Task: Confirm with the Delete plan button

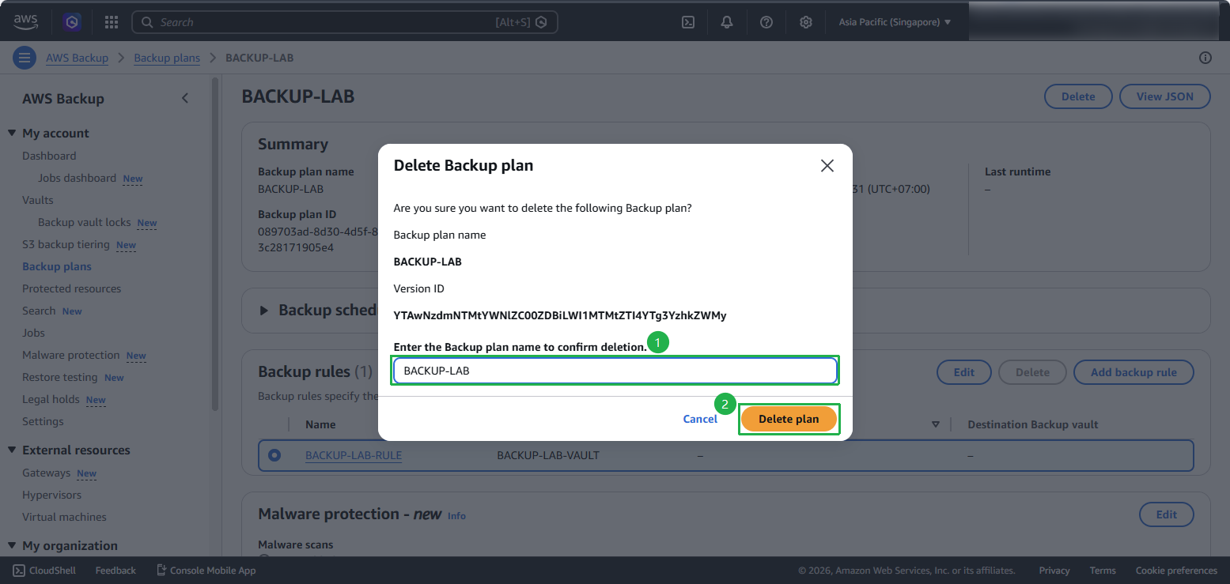Action: tap(789, 419)
